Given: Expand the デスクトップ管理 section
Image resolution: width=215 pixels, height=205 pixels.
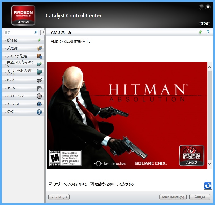Looking at the screenshot, I should [23, 56].
